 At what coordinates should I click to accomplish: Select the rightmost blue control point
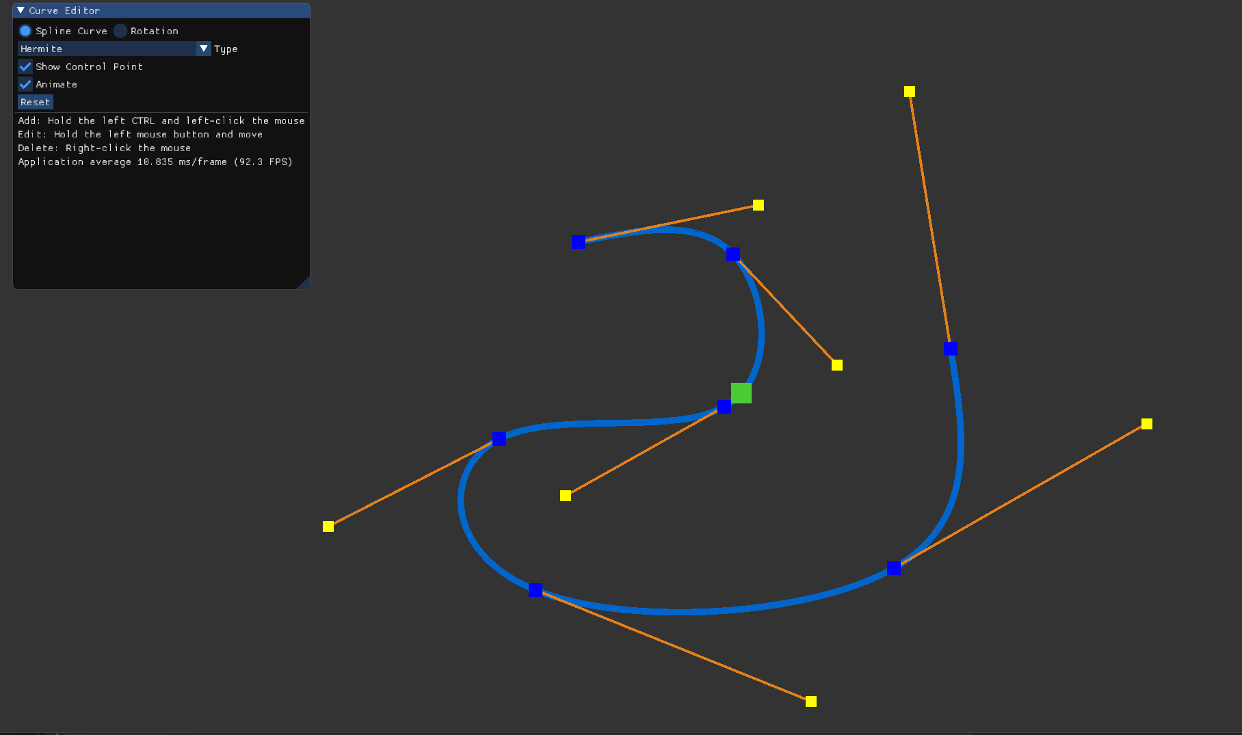coord(951,349)
